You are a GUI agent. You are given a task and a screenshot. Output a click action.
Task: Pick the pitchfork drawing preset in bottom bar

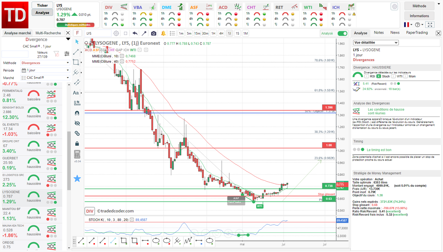pyautogui.click(x=178, y=241)
